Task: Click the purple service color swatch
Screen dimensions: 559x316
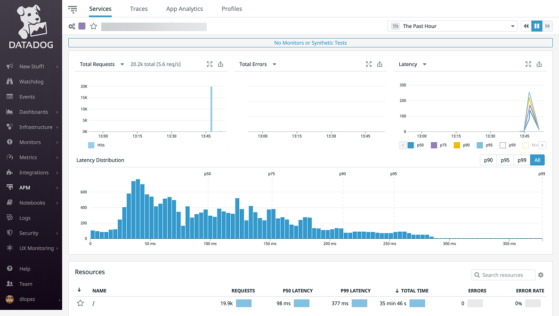Action: [x=82, y=26]
